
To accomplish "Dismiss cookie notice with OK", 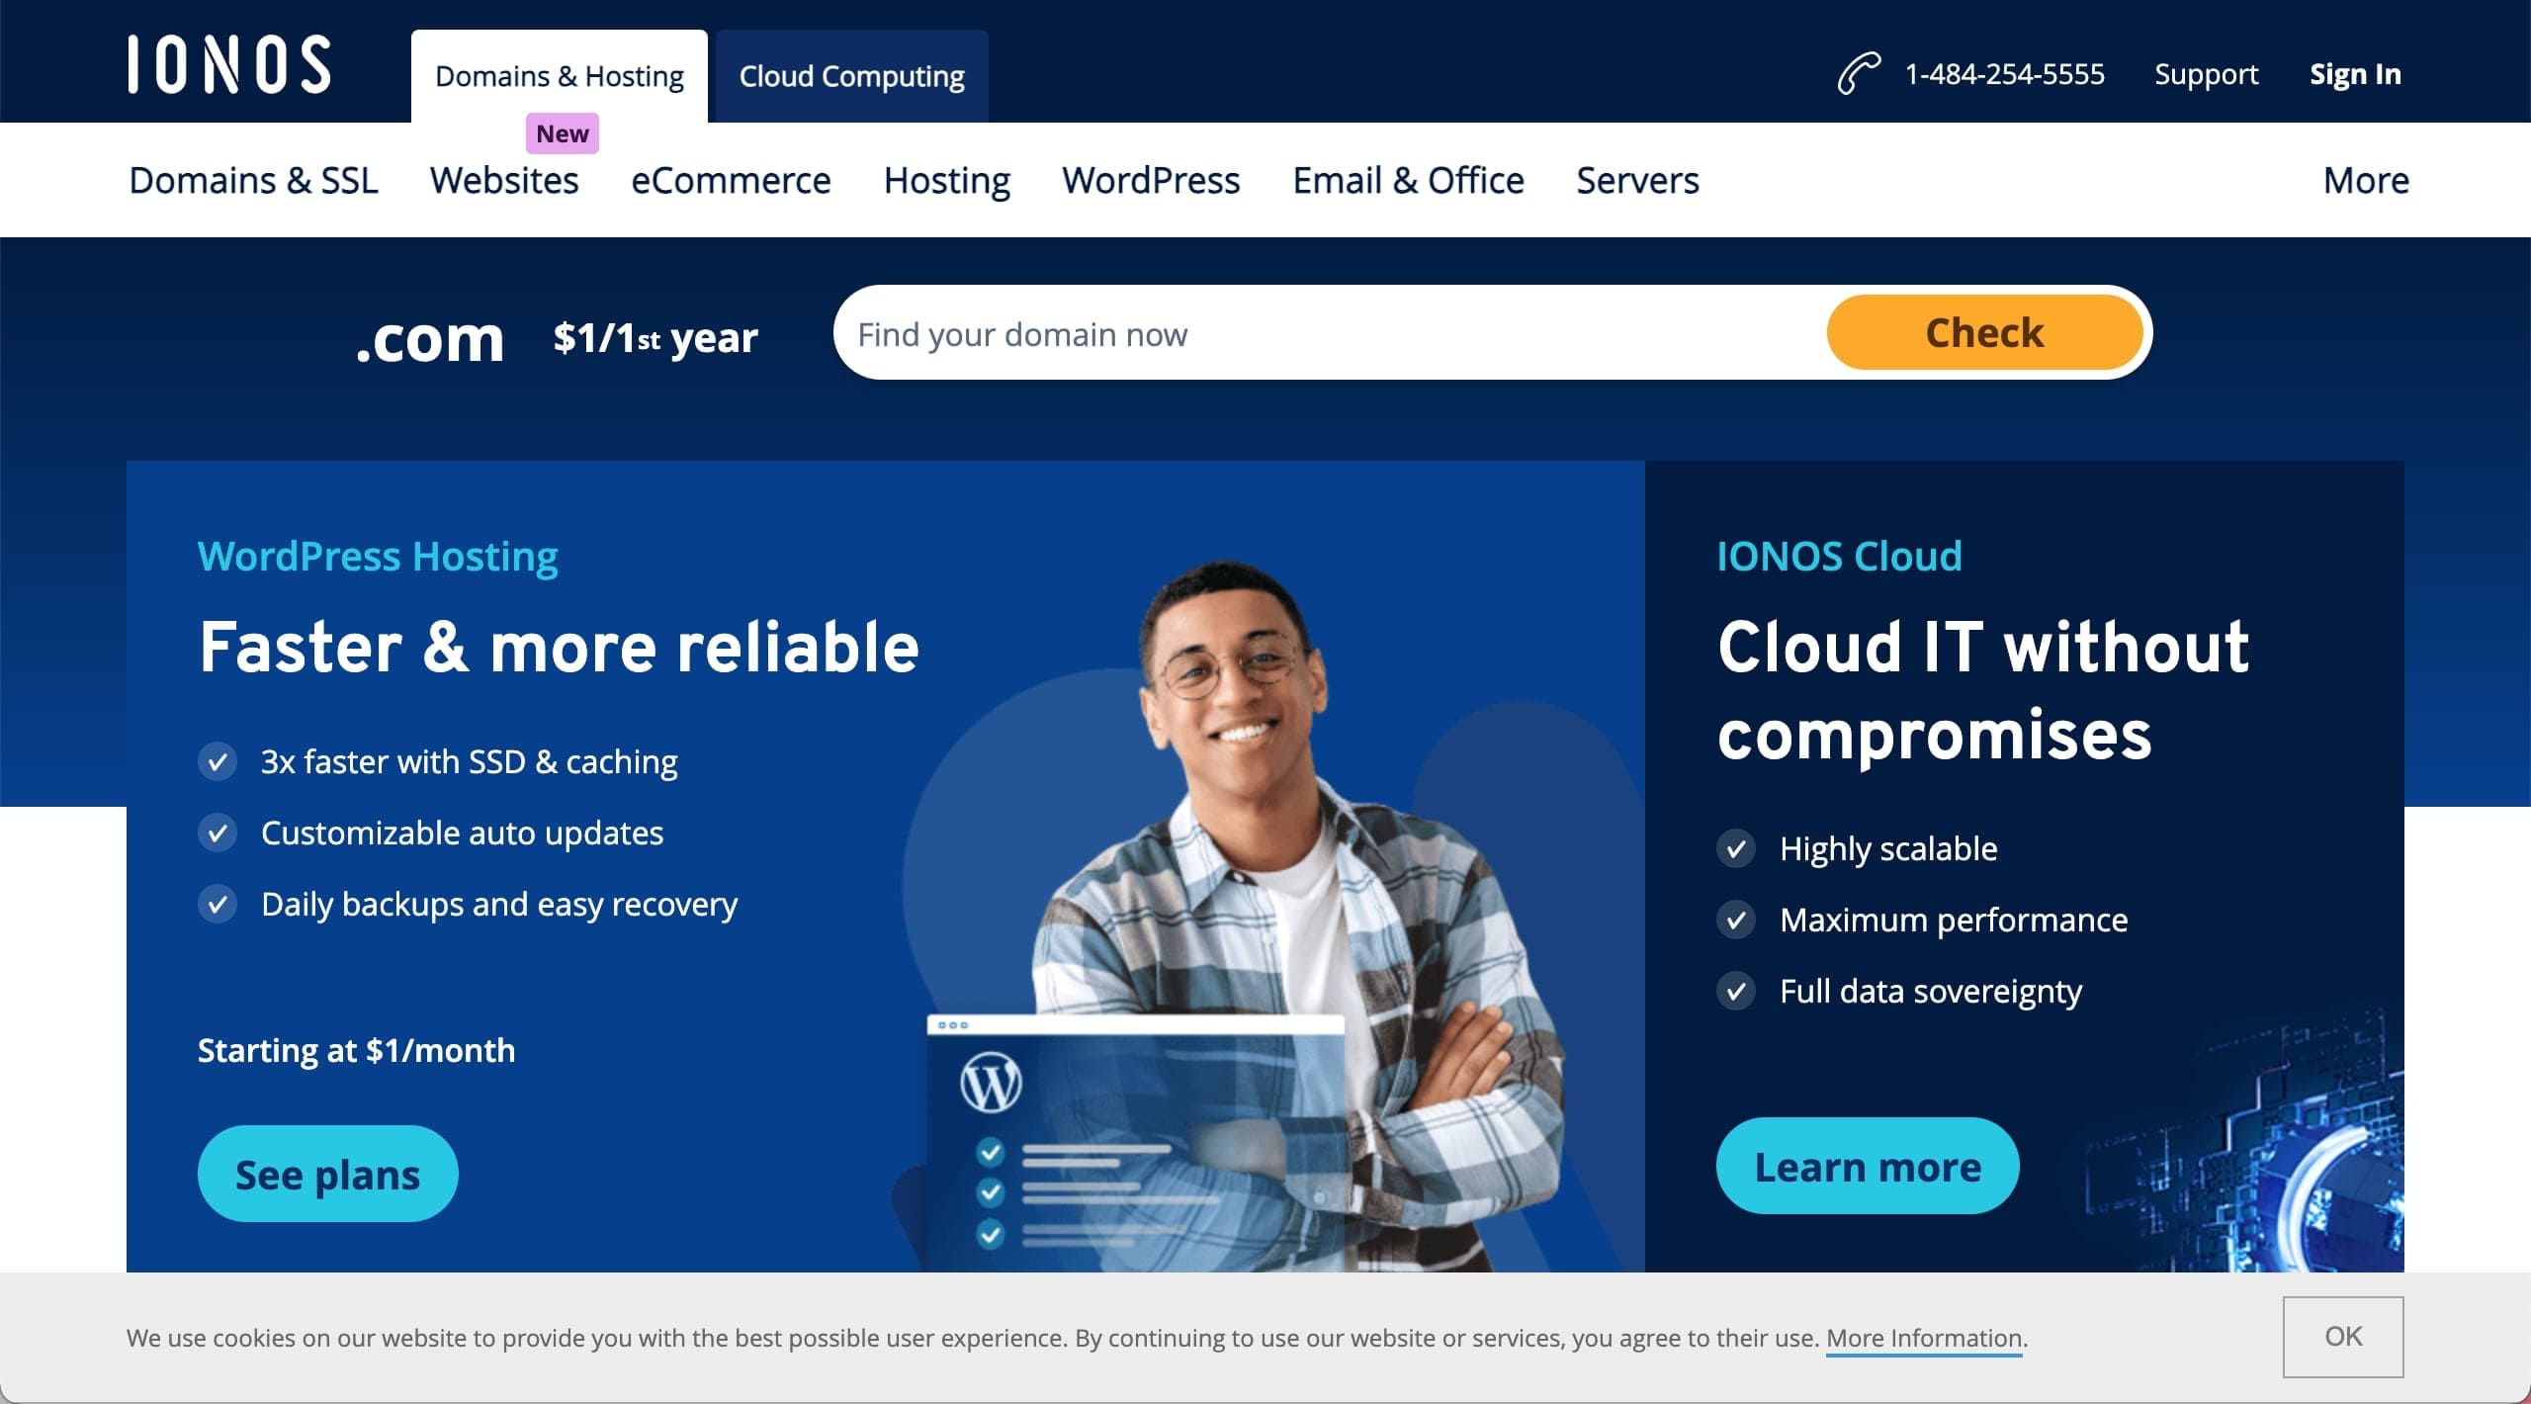I will 2343,1337.
